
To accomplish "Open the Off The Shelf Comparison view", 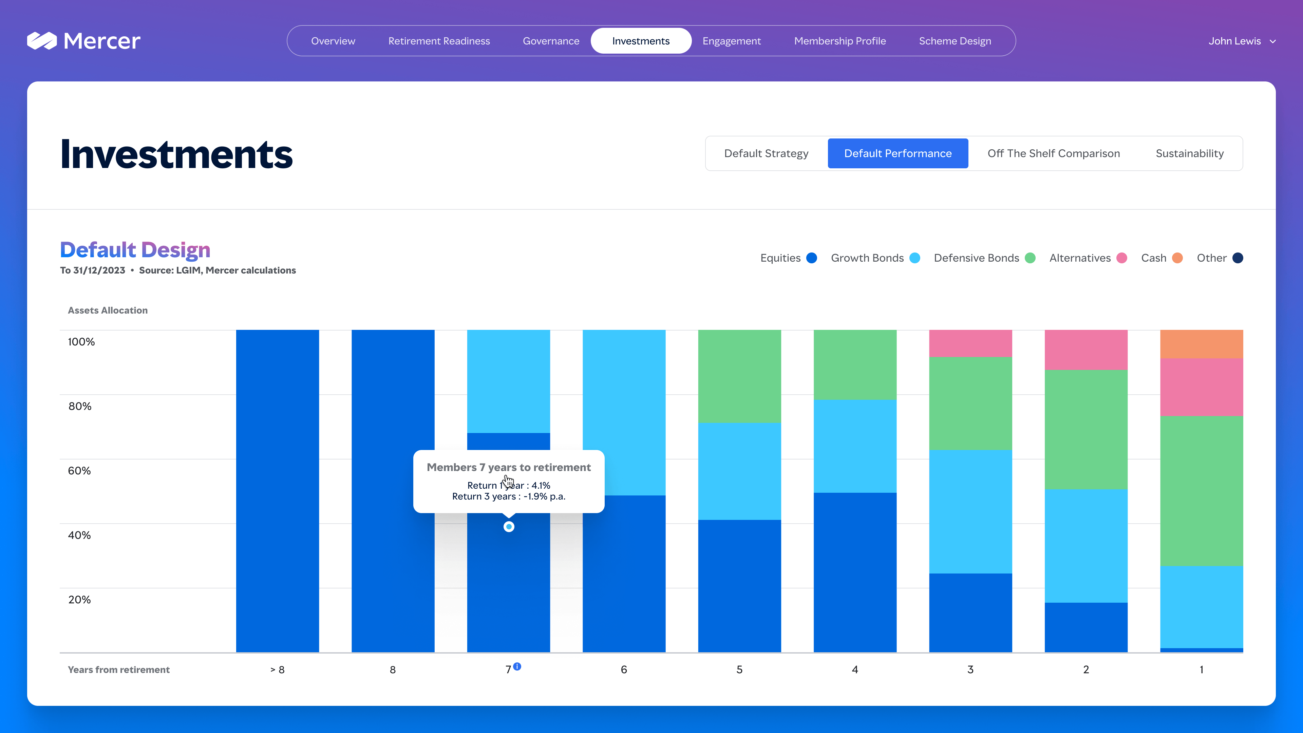I will pyautogui.click(x=1054, y=153).
